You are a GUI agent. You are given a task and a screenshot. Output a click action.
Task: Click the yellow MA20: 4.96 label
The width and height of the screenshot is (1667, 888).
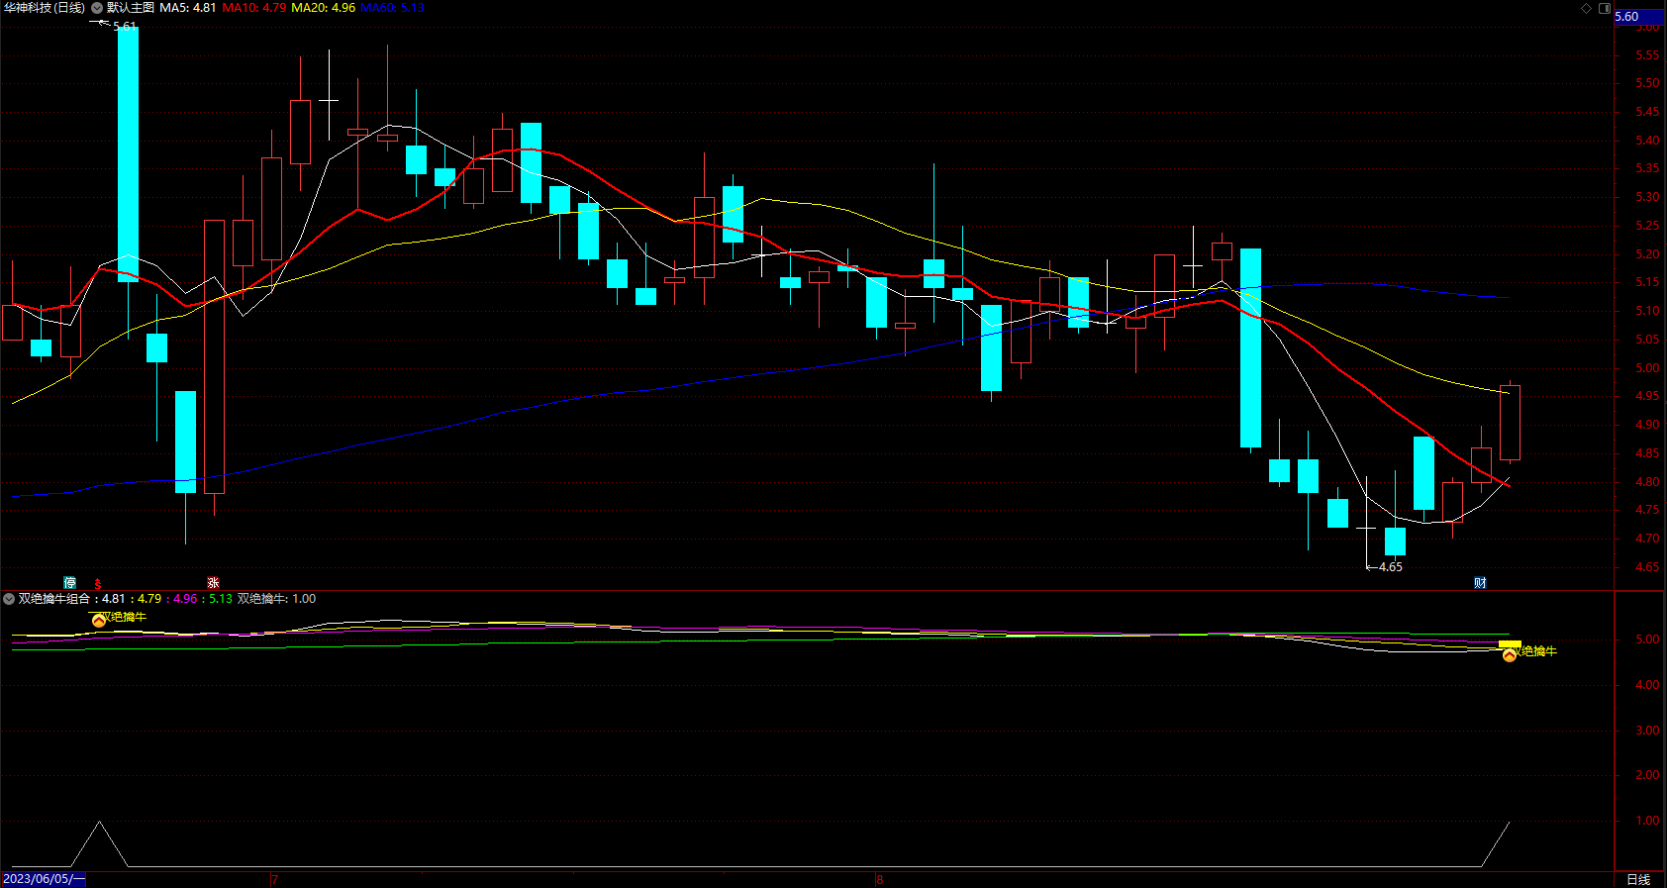(x=324, y=8)
